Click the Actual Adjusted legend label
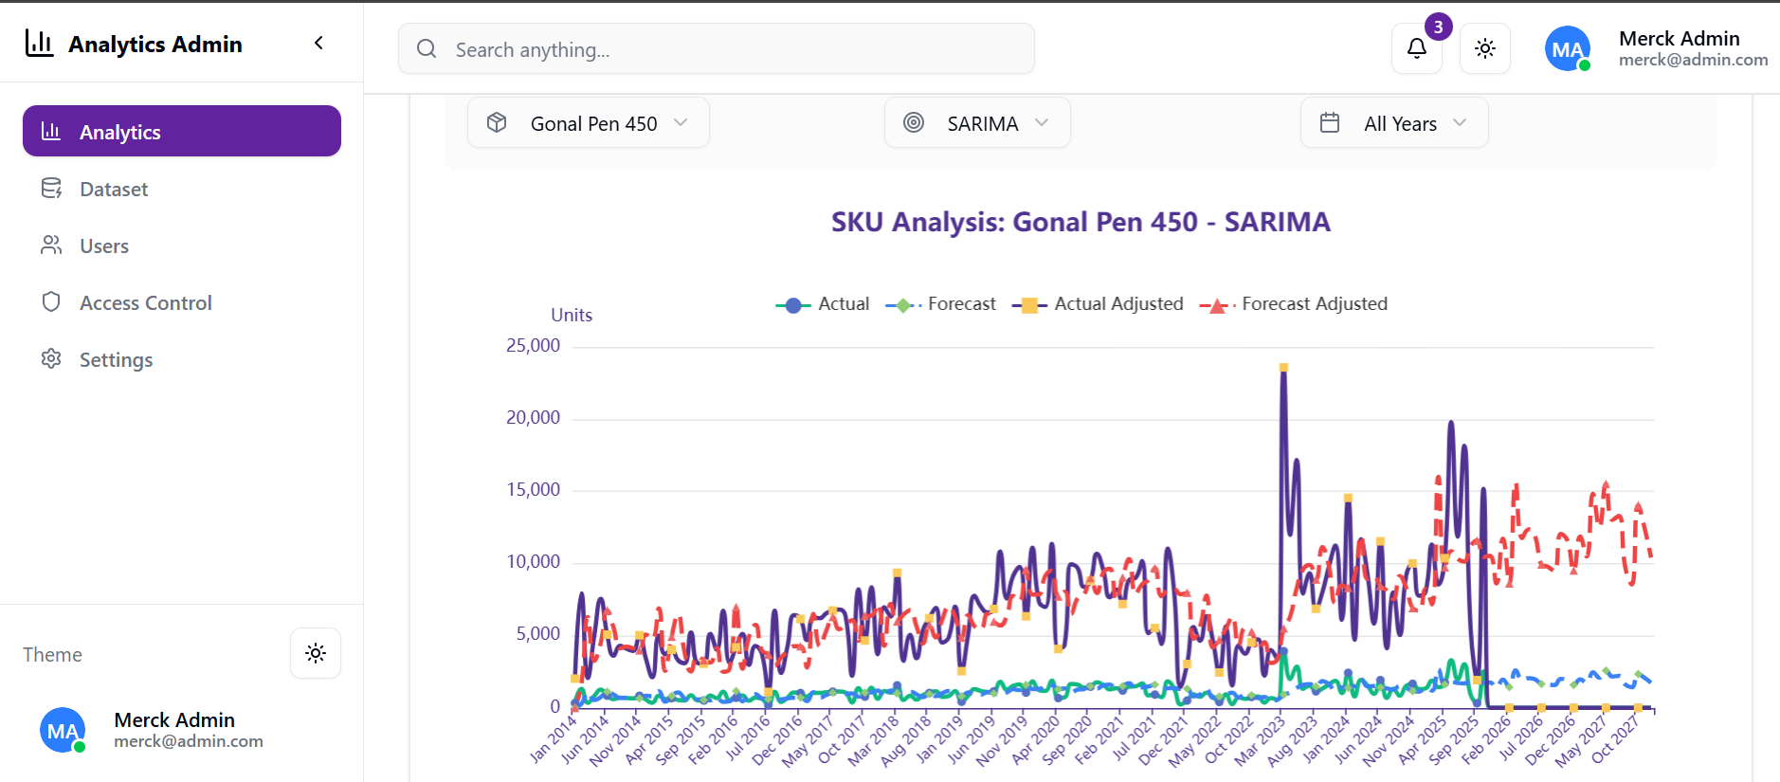The height and width of the screenshot is (782, 1780). (x=1118, y=304)
